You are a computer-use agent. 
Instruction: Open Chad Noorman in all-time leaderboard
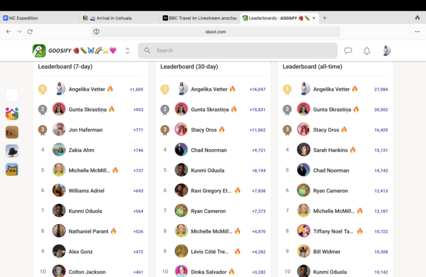[331, 170]
